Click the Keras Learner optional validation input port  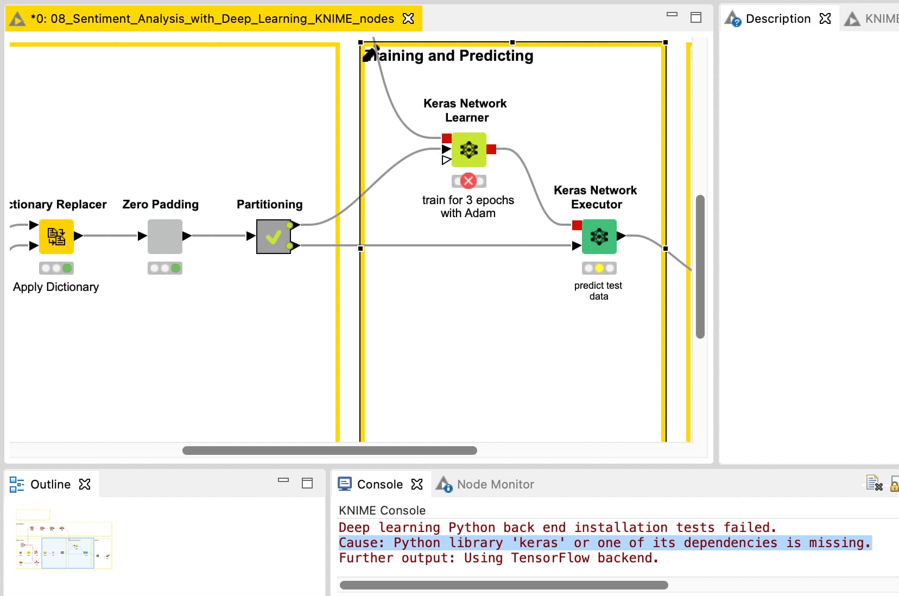click(446, 160)
